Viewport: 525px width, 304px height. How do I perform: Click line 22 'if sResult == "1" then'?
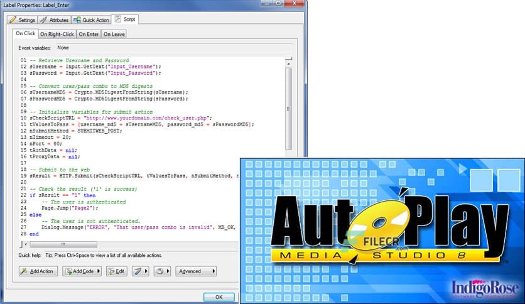point(62,195)
